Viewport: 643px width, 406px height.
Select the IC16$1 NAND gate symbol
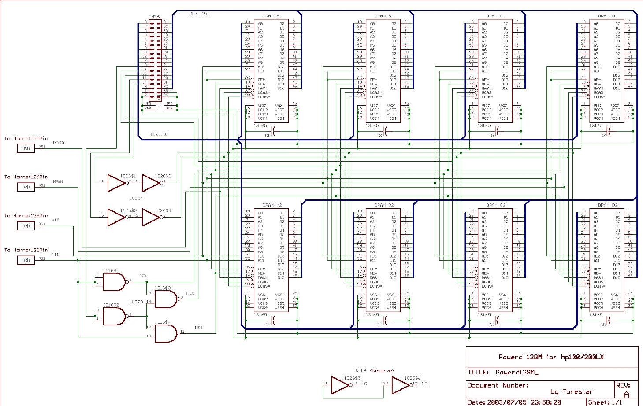pyautogui.click(x=114, y=282)
